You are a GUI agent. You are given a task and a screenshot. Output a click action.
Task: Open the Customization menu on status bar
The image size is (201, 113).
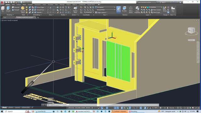pyautogui.click(x=198, y=108)
